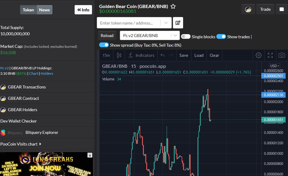Change the 15m timeframe interval
Screen dimensions: 288x176
point(106,55)
